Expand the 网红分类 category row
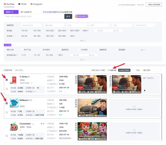The width and height of the screenshot is (166, 145). pos(143,50)
